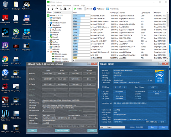This screenshot has height=137, width=171.
Task: Expand the Operációs rendszer tree node
Action: click(48, 23)
